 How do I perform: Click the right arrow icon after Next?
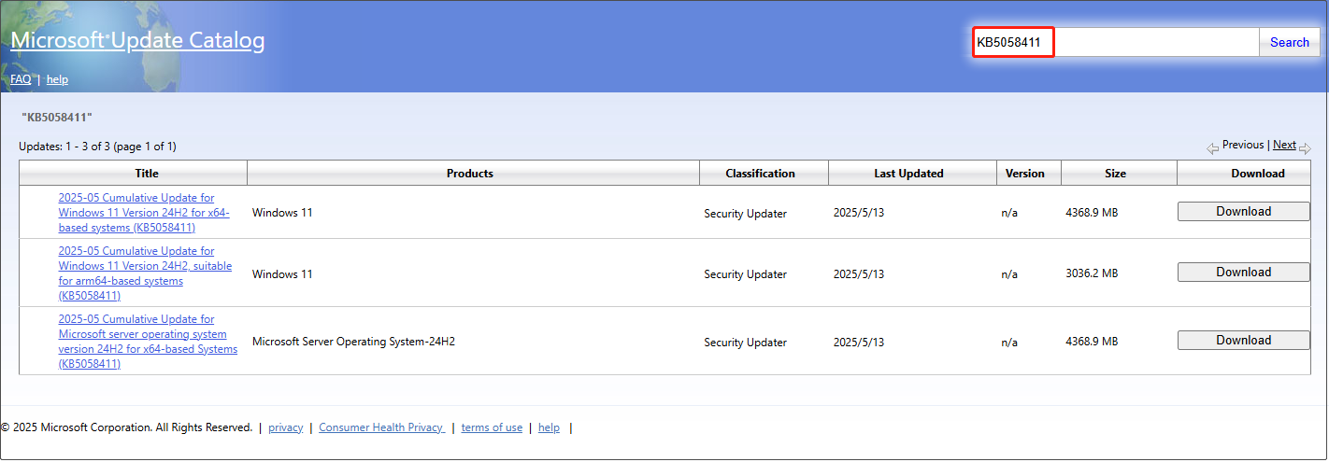[x=1305, y=148]
